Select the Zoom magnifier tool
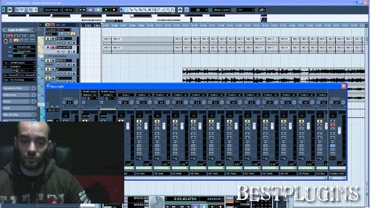Viewport: 370px width, 208px height. click(x=145, y=10)
